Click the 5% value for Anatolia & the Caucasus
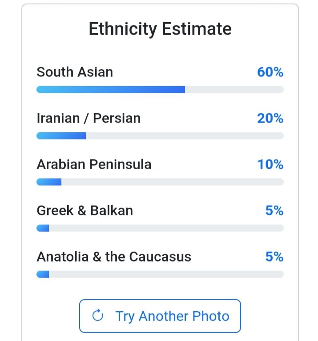318x341 pixels. coord(274,257)
